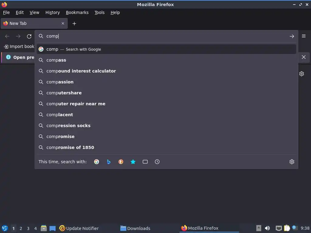The width and height of the screenshot is (311, 233).
Task: Search with DuckDuckGo one-off icon
Action: 121,162
